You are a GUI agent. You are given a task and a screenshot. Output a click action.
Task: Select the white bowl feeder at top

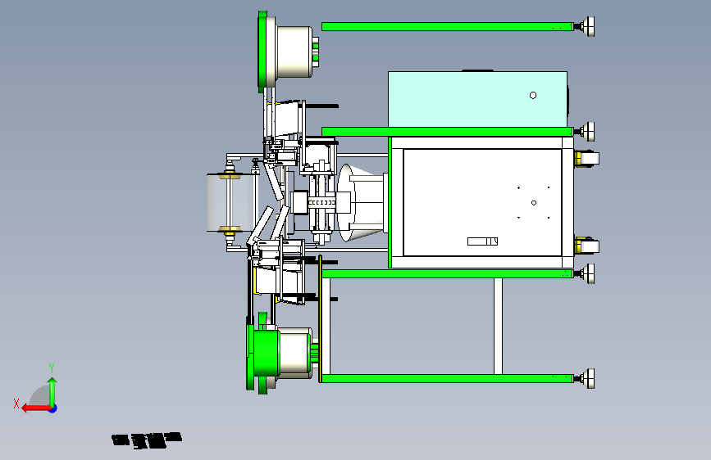[x=288, y=52]
